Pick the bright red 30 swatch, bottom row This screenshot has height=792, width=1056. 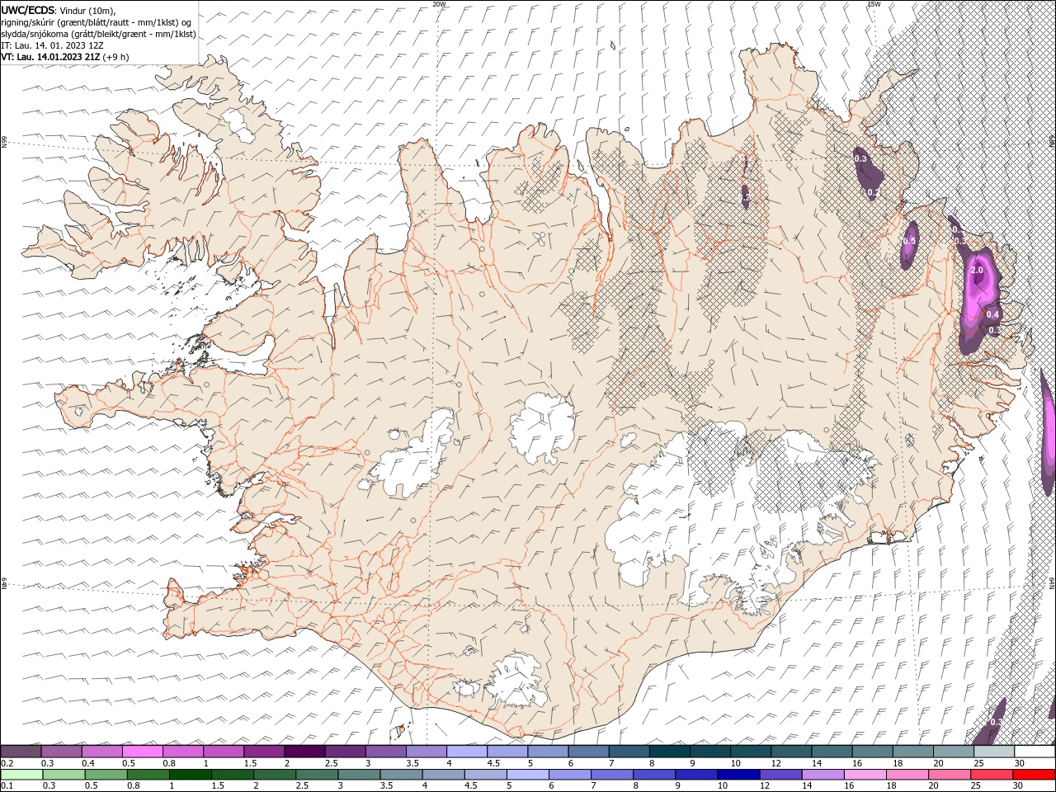(x=1034, y=775)
